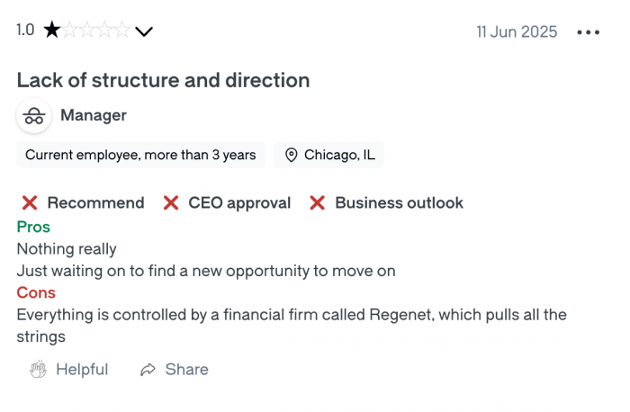Click the 1.0 rating number
Viewport: 630px width, 412px height.
(25, 31)
